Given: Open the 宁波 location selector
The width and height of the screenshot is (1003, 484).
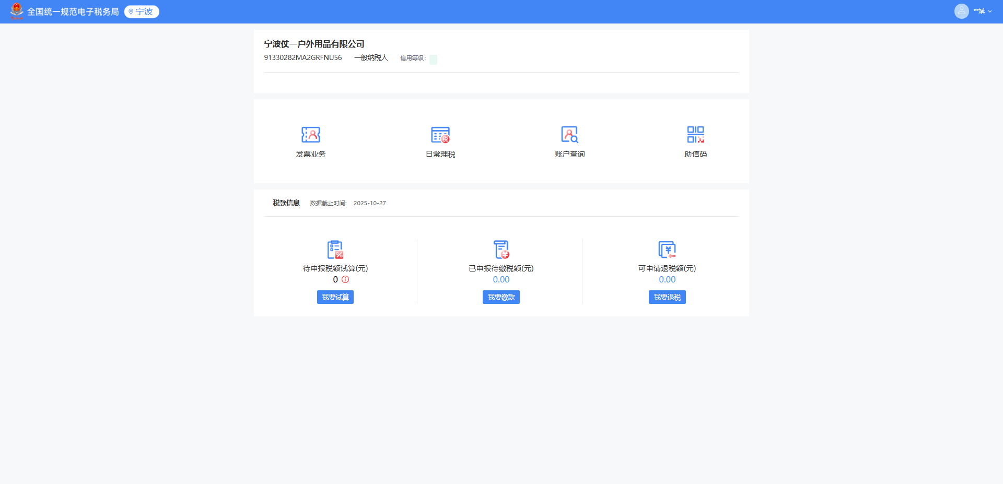Looking at the screenshot, I should (142, 11).
